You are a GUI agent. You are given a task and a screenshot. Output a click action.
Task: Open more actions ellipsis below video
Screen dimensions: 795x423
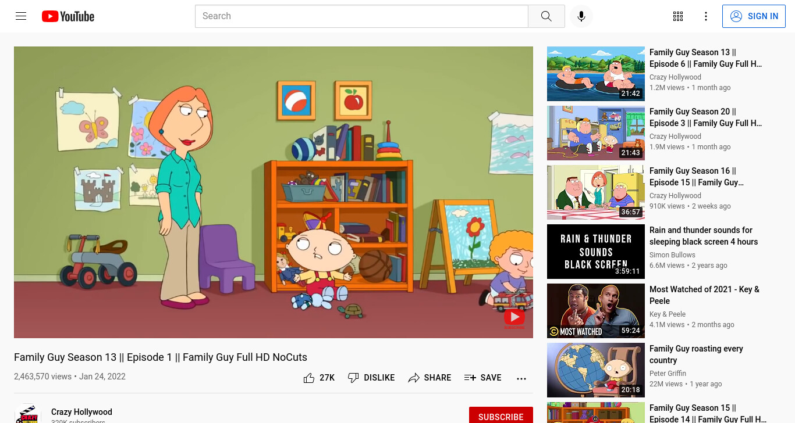pyautogui.click(x=521, y=378)
